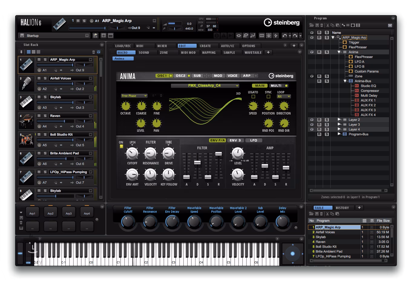The height and width of the screenshot is (281, 412).
Task: Click the RAM chip icon in the top toolbar
Action: pyautogui.click(x=262, y=36)
